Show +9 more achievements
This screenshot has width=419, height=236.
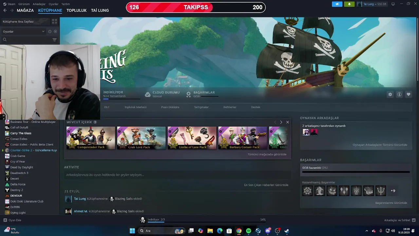[x=393, y=191]
